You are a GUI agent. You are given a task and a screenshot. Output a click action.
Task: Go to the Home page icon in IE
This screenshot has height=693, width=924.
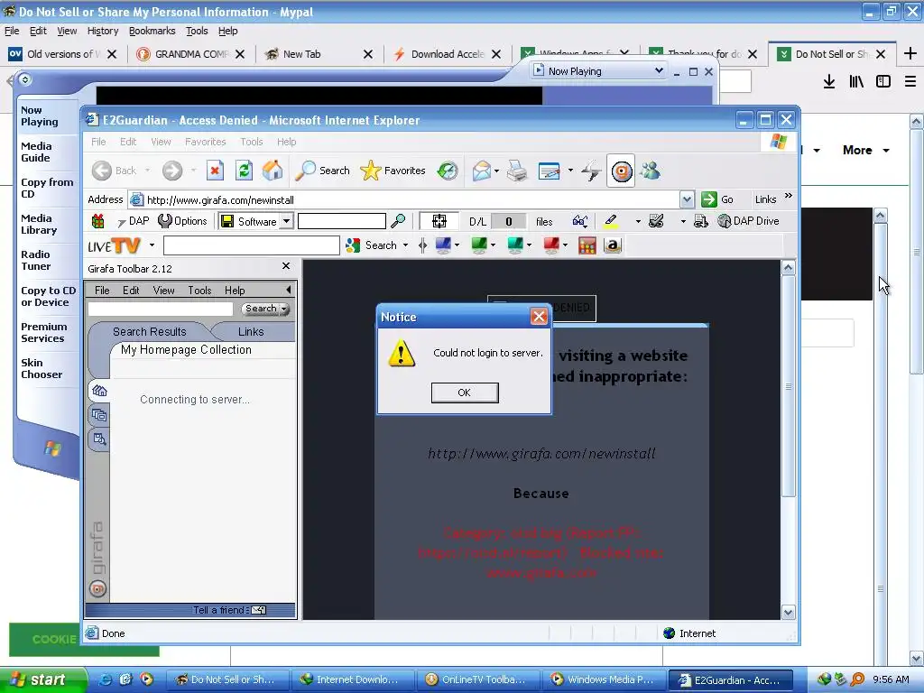tap(273, 171)
